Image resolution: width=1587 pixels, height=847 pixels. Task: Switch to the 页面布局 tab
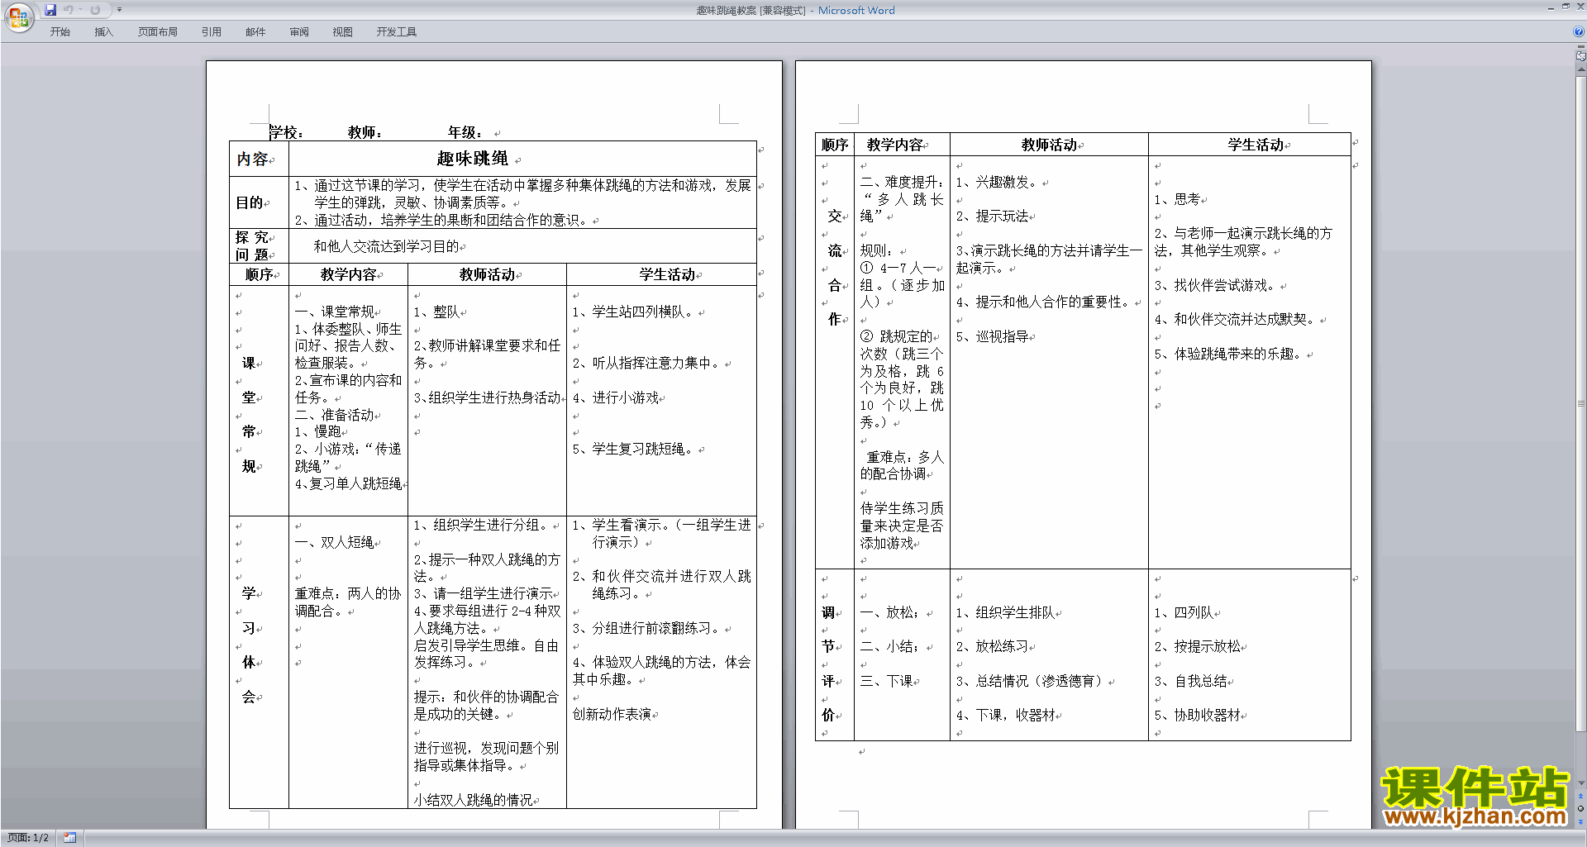pos(158,31)
